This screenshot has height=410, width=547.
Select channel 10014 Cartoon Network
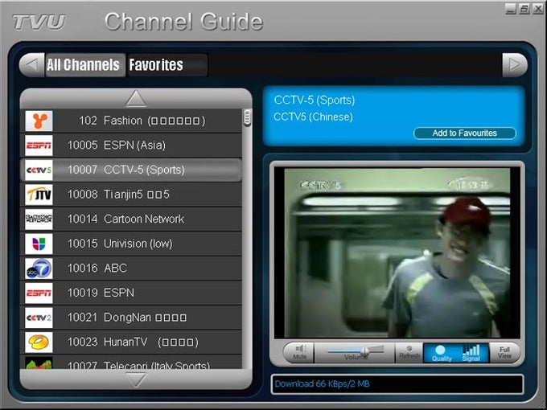coord(131,219)
